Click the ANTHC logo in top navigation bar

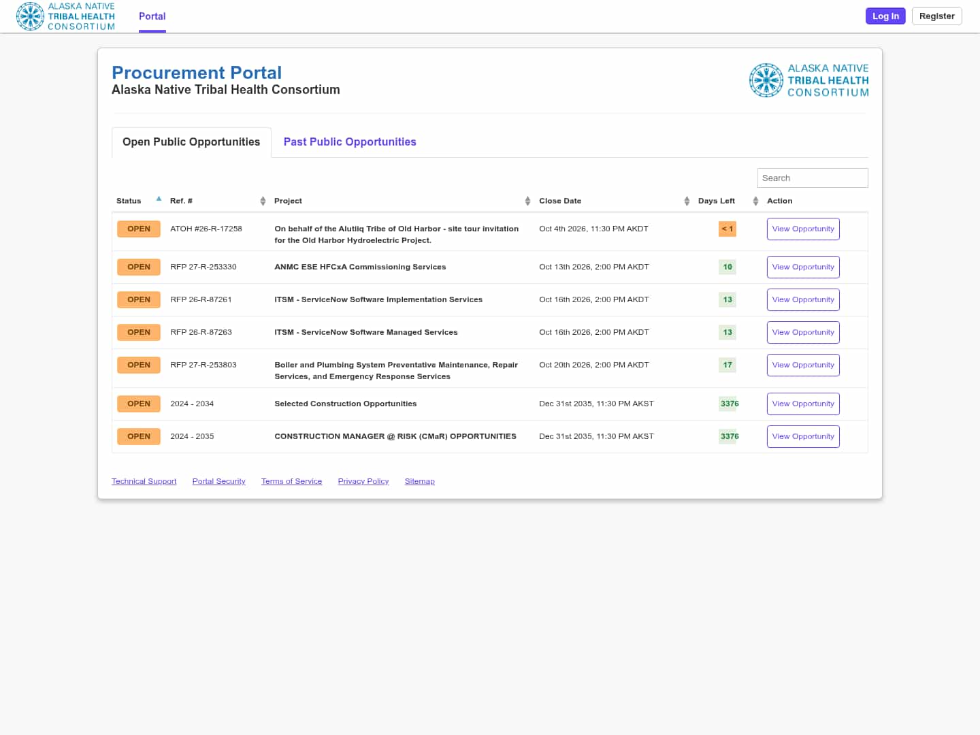tap(66, 16)
